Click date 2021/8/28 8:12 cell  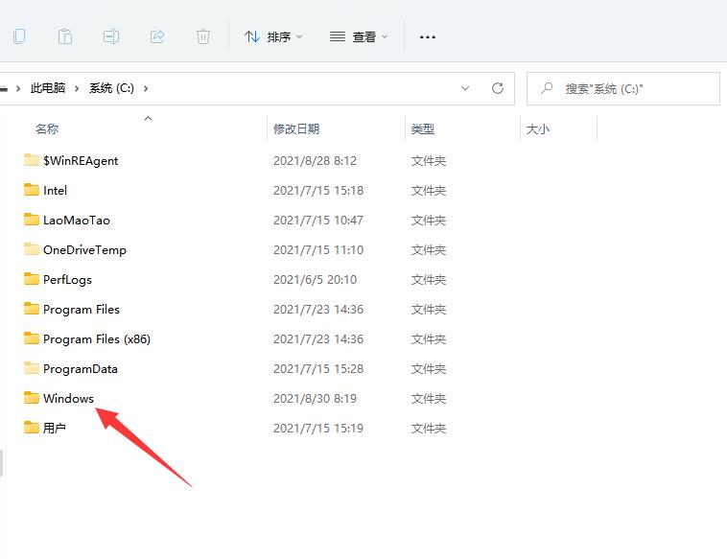point(315,161)
